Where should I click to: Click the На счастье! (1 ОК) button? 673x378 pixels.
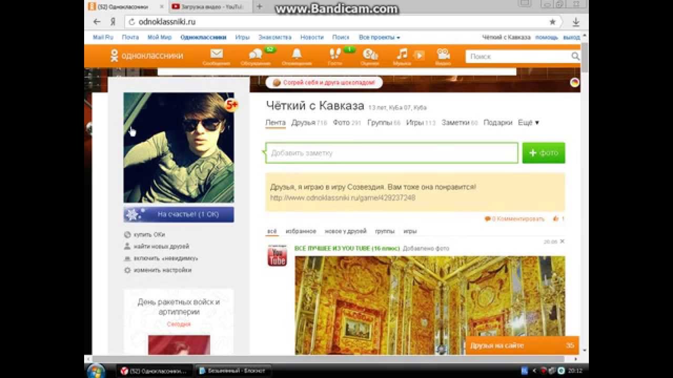179,214
